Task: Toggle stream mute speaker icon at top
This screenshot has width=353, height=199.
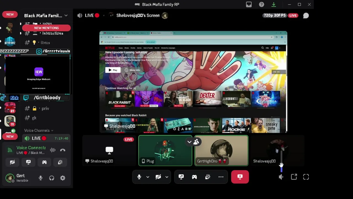Action: click(80, 16)
